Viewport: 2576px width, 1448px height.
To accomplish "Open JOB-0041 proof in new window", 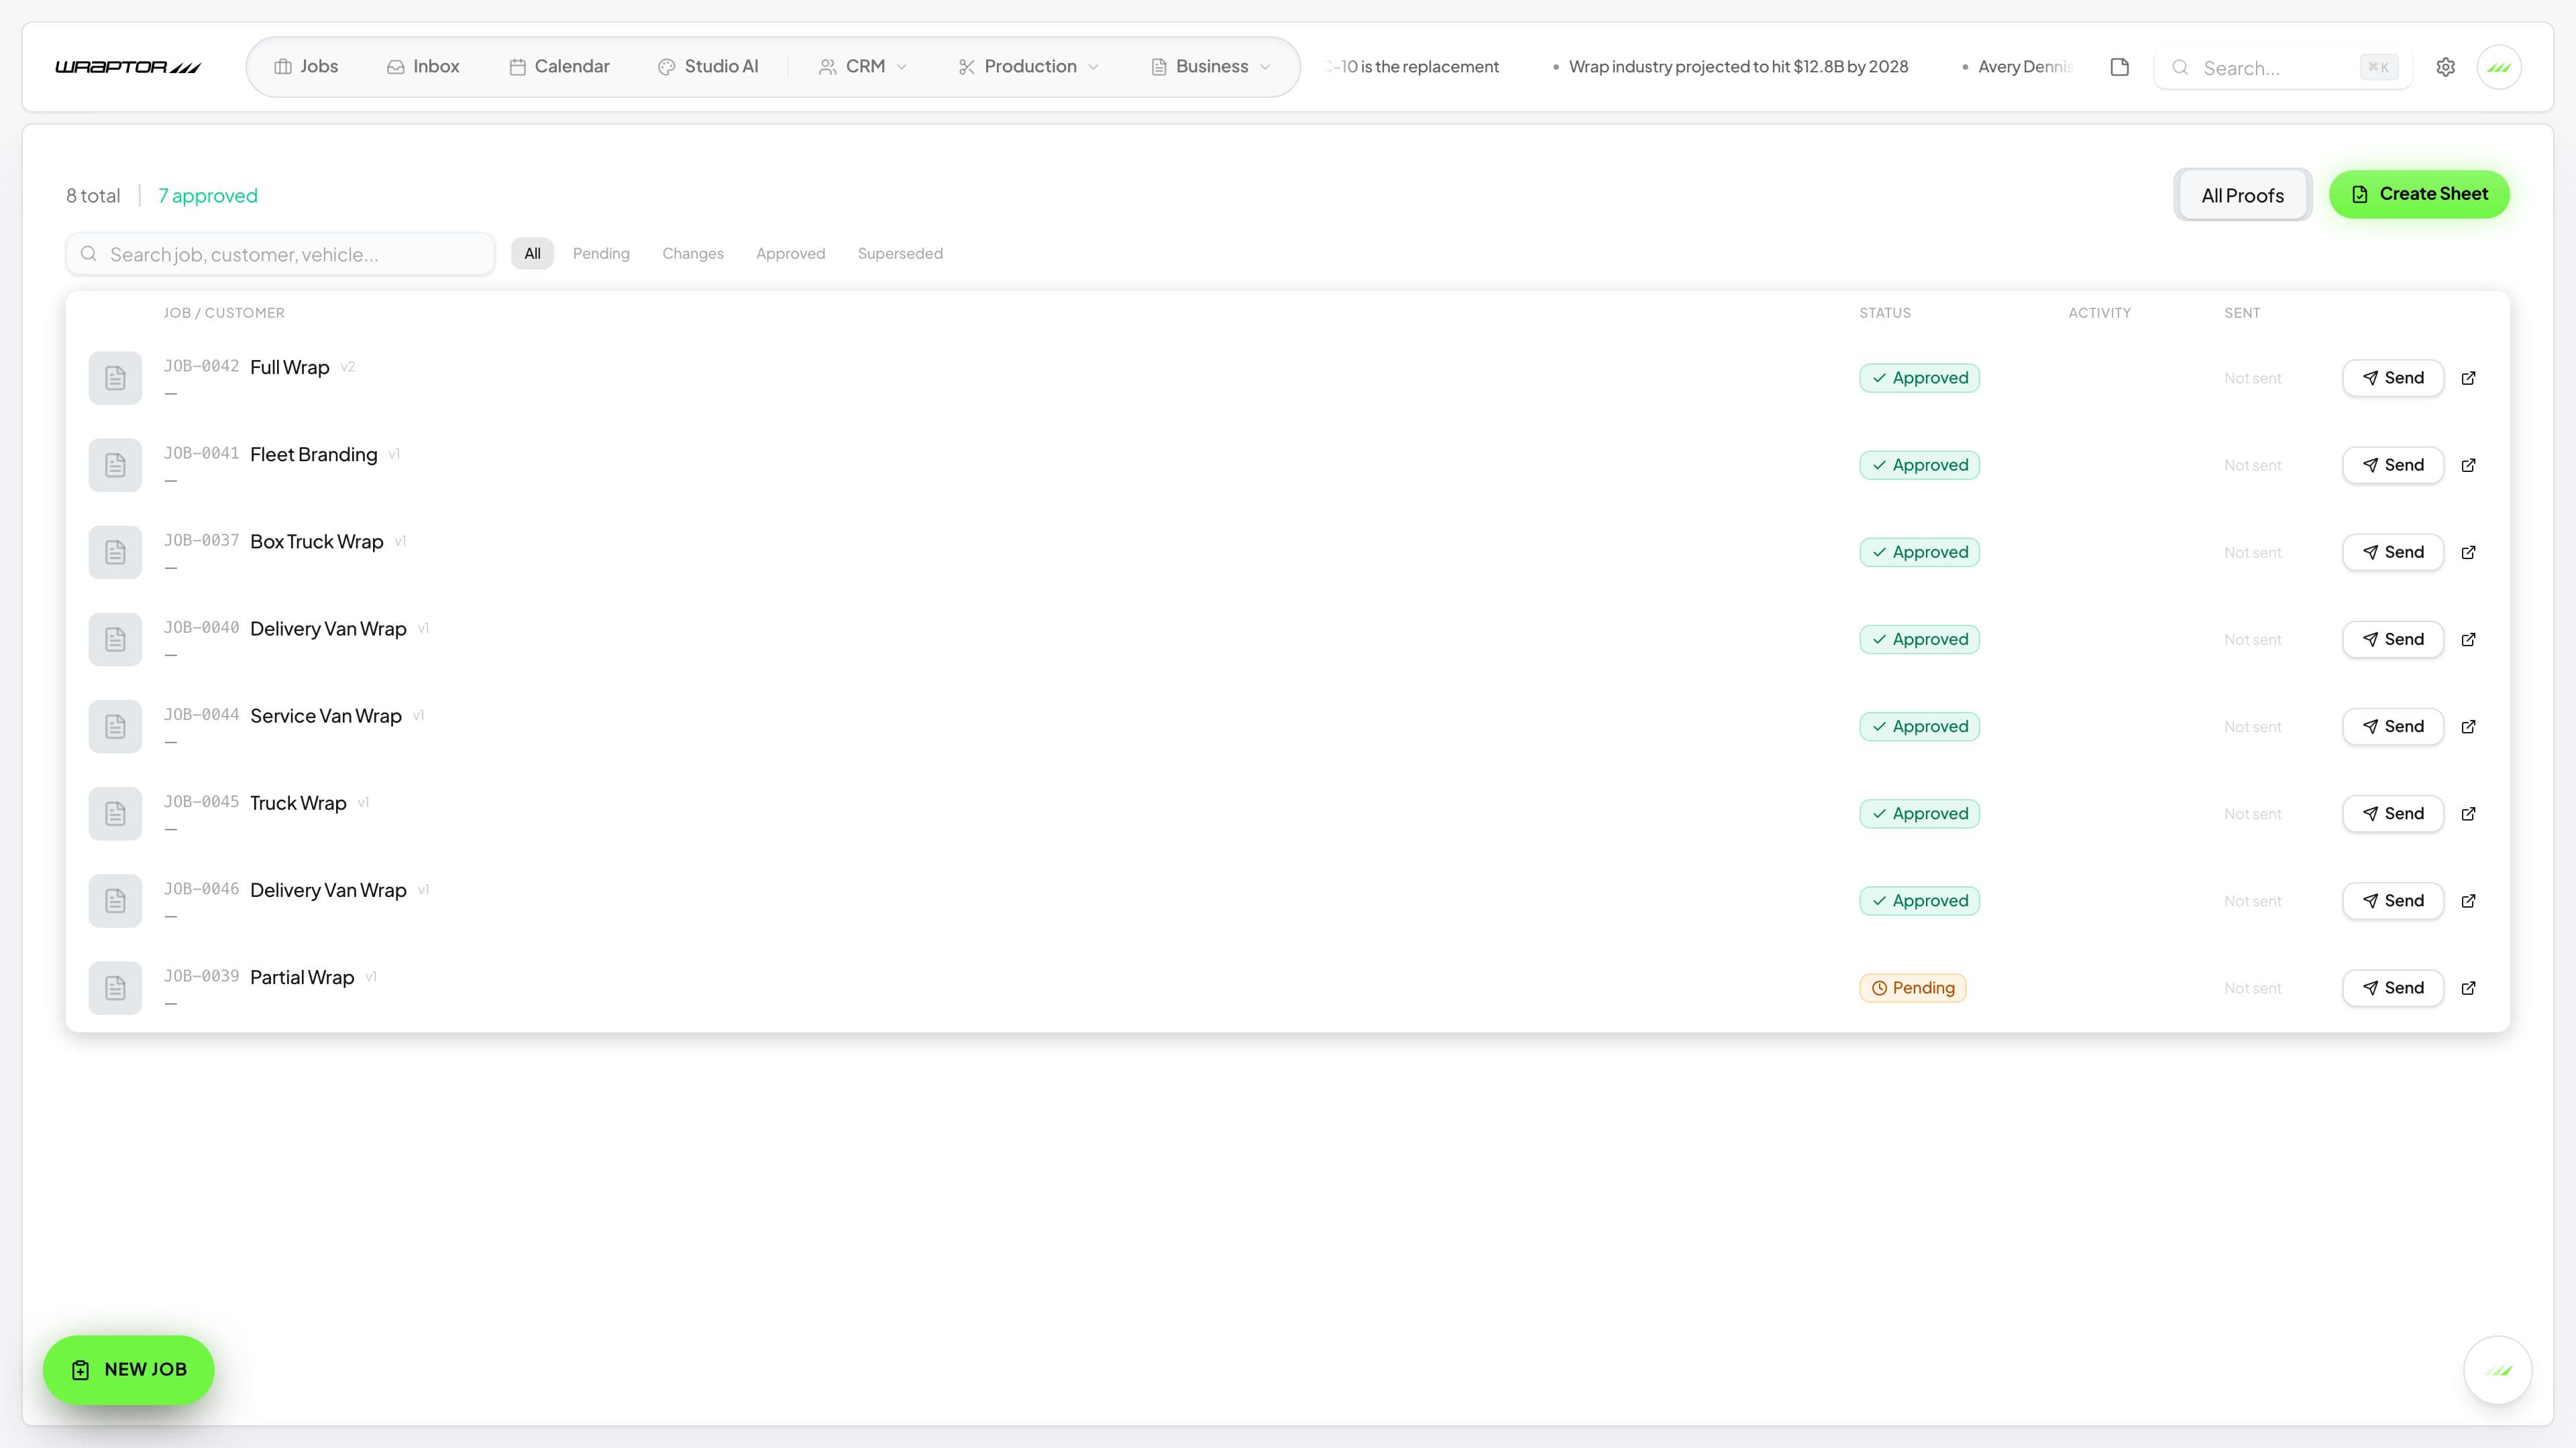I will (x=2468, y=465).
